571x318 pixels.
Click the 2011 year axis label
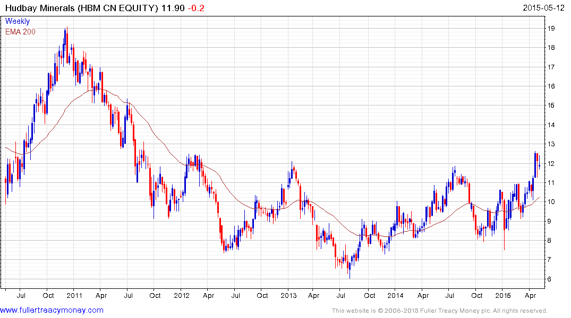pyautogui.click(x=74, y=295)
